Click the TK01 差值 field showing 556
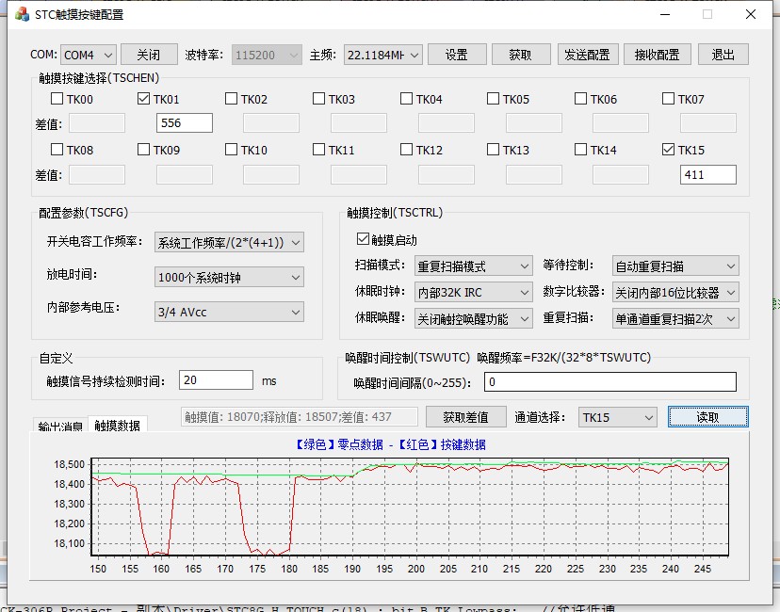 pos(185,122)
